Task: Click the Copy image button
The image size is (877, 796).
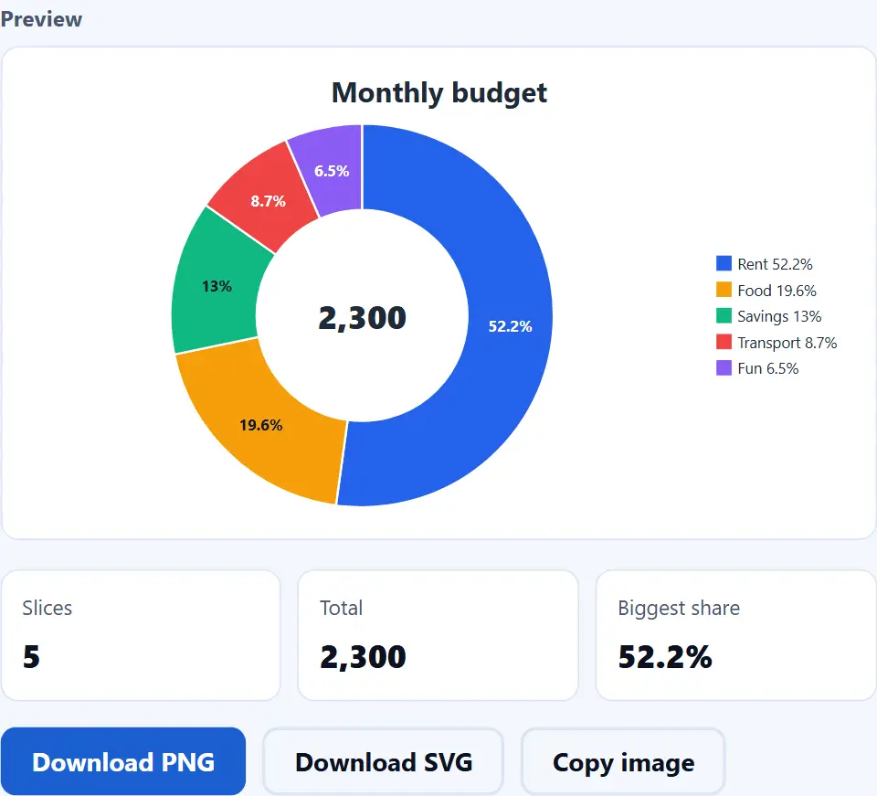Action: pos(623,762)
